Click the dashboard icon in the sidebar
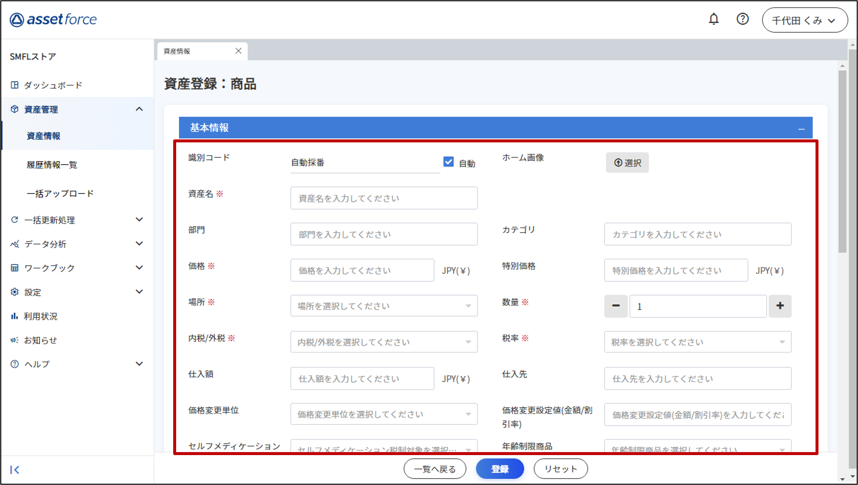This screenshot has height=485, width=858. (14, 85)
